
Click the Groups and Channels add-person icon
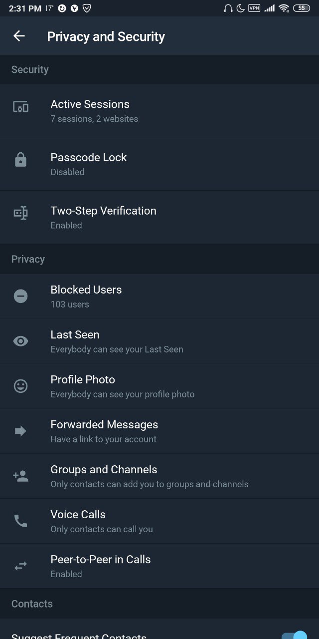click(20, 476)
